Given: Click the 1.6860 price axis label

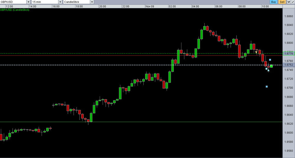Looking at the screenshot, I should coord(289,16).
